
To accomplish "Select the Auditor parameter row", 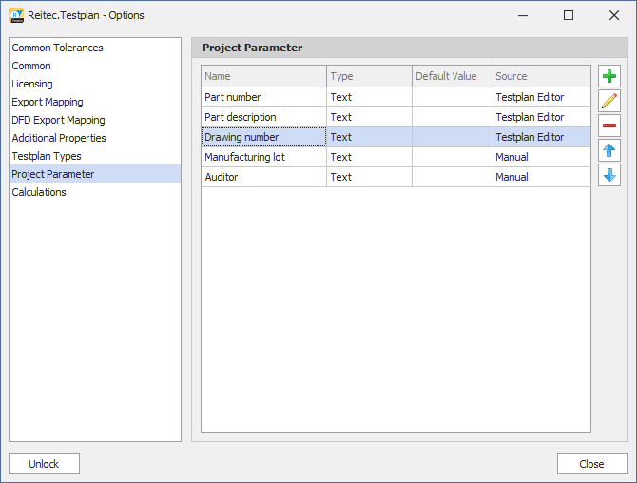I will pos(262,177).
